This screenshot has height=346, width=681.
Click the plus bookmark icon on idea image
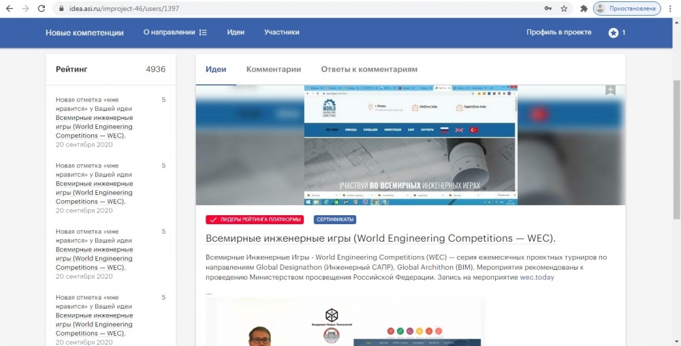tap(610, 91)
